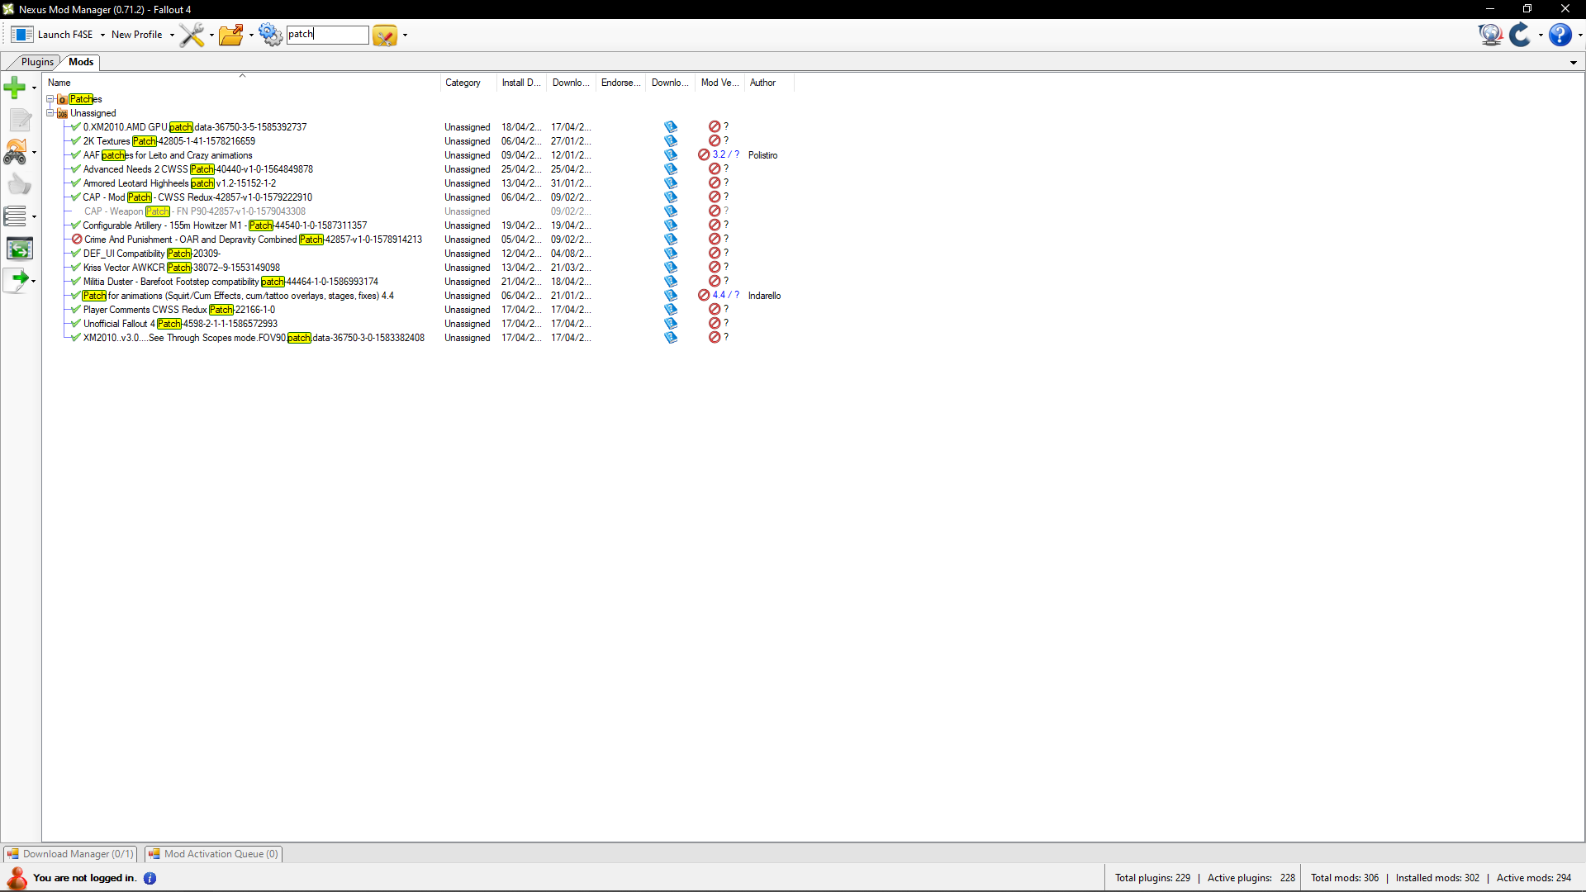Click download icon for AAF patches row

(671, 155)
